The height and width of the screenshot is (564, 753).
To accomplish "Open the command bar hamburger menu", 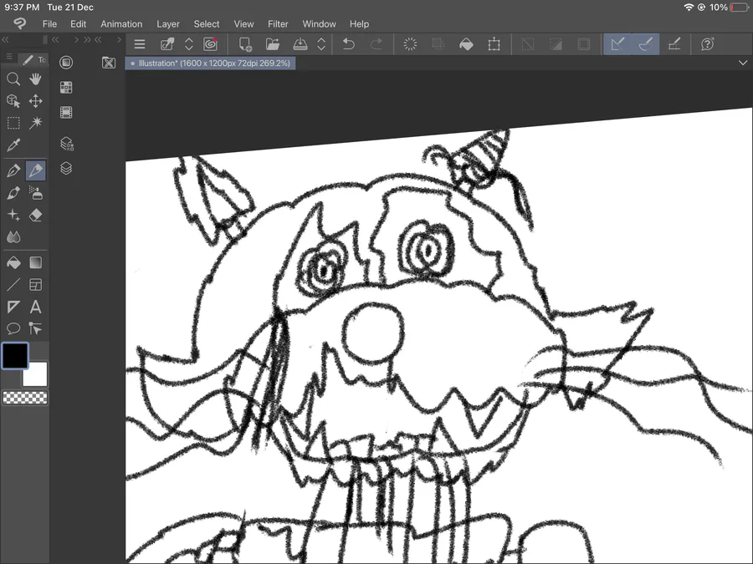I will (140, 44).
